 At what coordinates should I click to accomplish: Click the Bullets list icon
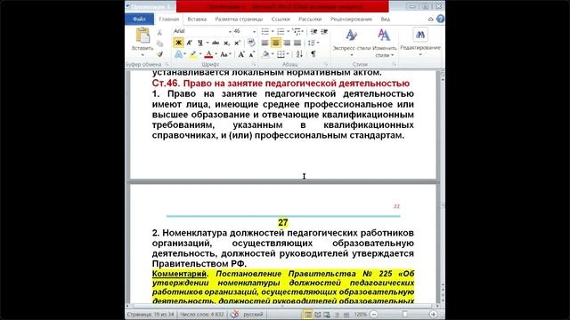(265, 32)
